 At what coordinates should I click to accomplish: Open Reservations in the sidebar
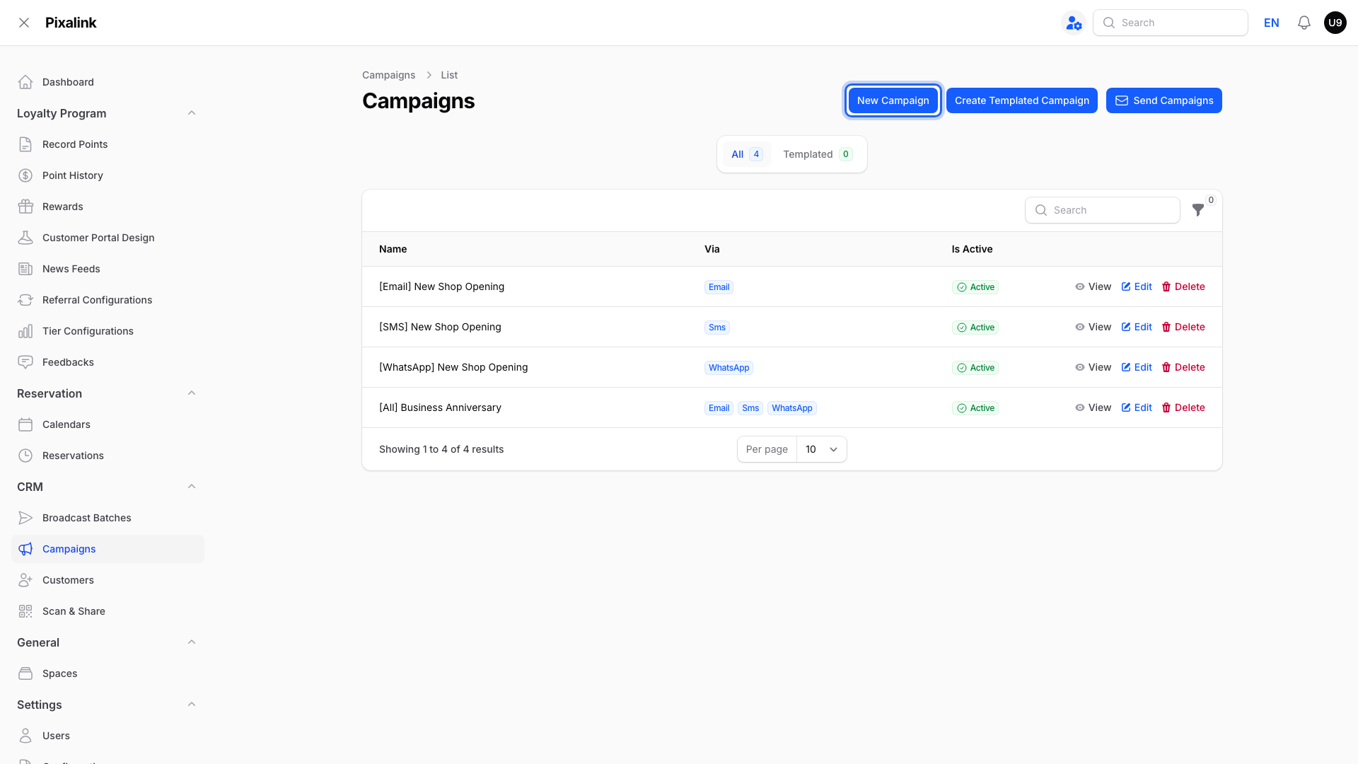108,456
